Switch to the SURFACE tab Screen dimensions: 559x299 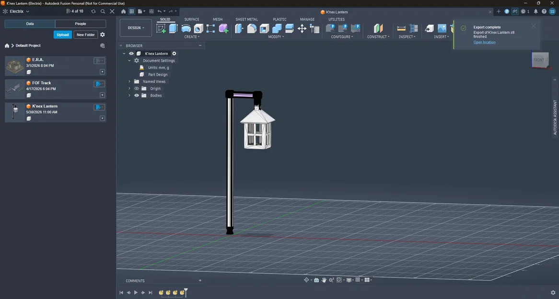click(192, 19)
